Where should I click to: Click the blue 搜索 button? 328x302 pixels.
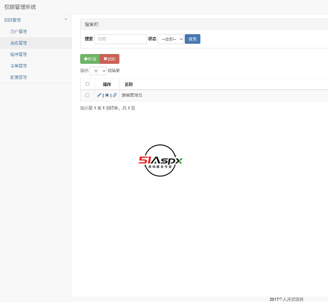click(192, 39)
